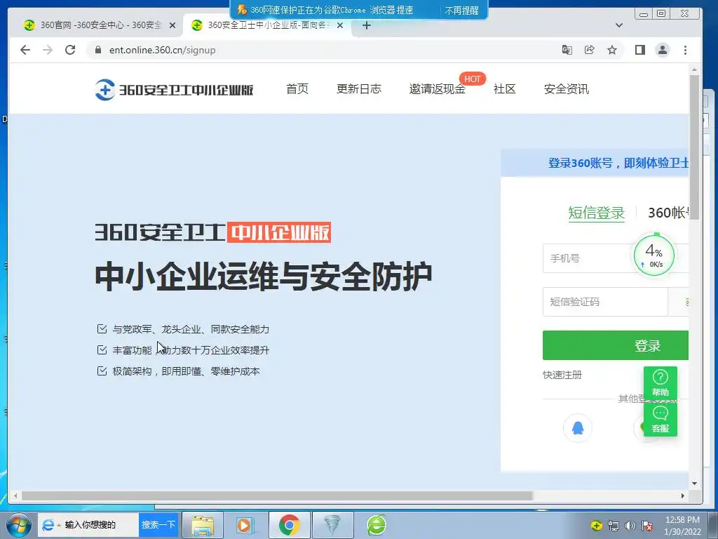
Task: Click 搜索一下 taskbar search button
Action: tap(158, 525)
